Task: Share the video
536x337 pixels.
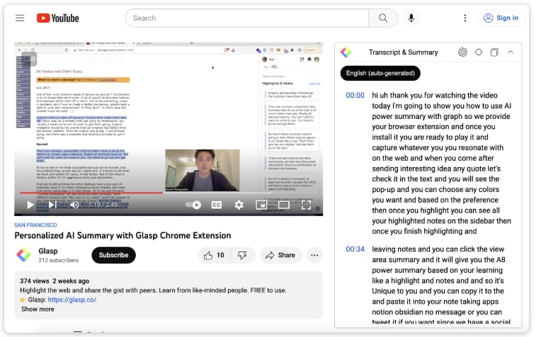Action: 280,255
